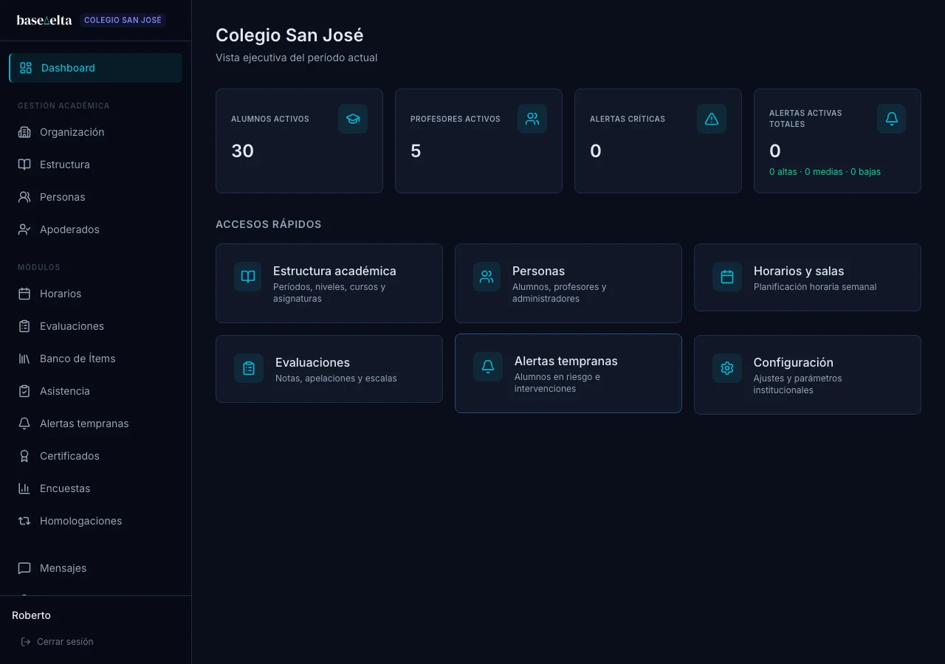This screenshot has height=664, width=945.
Task: Click the Dashboard grid icon in sidebar
Action: tap(26, 68)
